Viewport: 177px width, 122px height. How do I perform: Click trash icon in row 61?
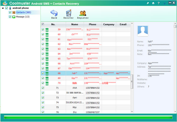point(47,40)
